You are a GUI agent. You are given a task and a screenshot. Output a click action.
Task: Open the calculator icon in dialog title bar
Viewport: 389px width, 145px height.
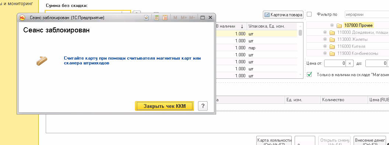[157, 18]
